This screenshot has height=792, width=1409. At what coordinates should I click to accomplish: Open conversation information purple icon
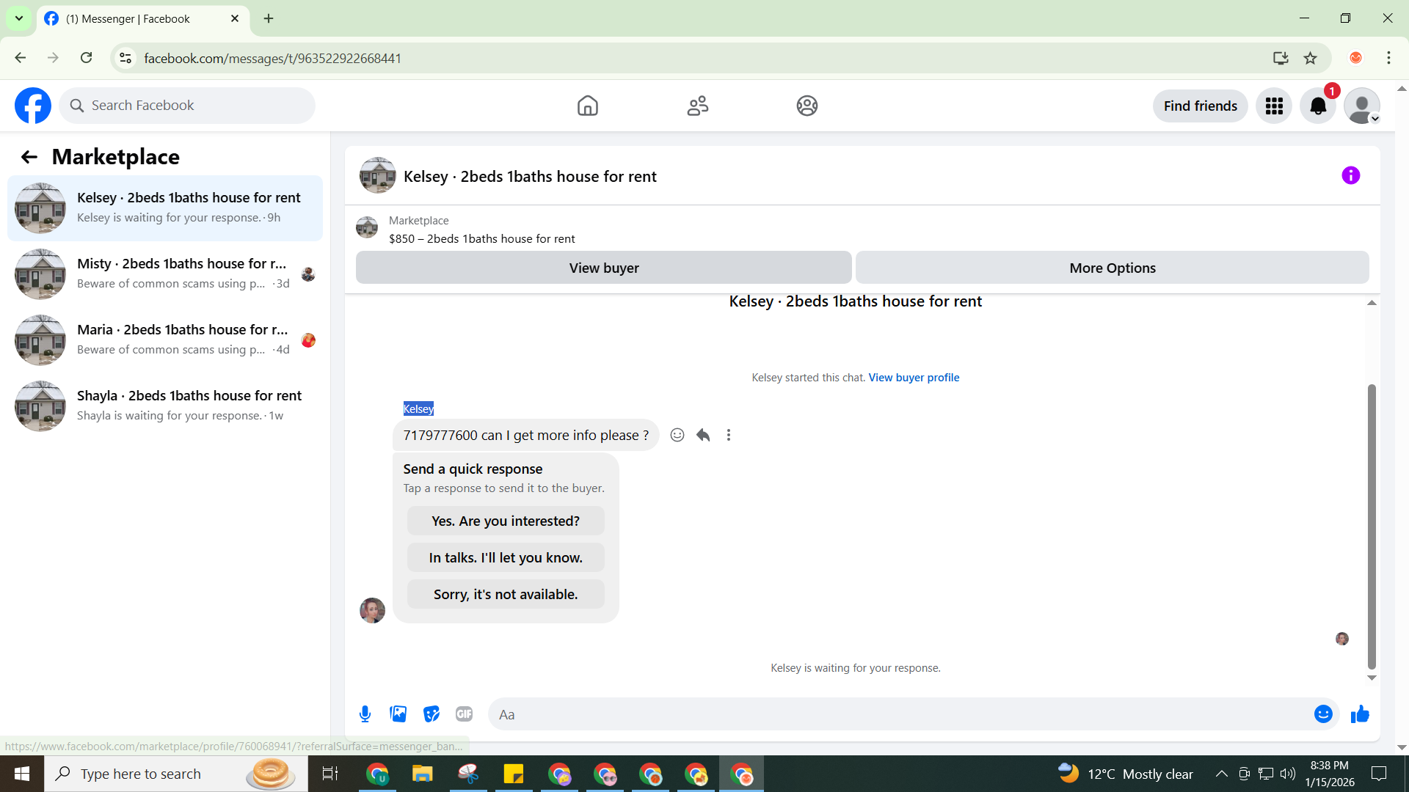click(1350, 175)
